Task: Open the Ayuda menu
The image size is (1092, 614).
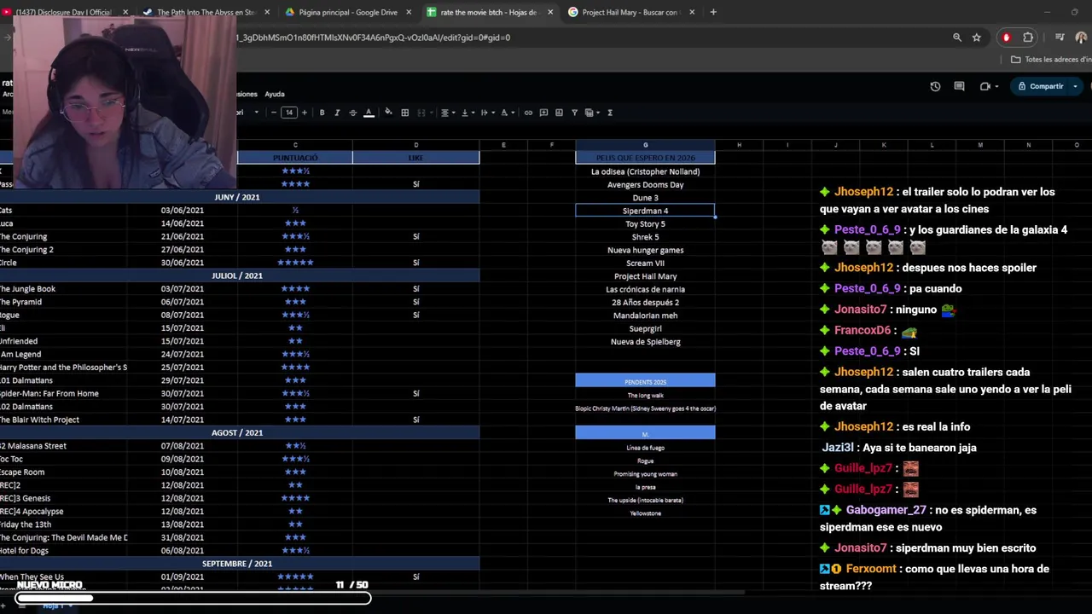Action: [x=275, y=94]
